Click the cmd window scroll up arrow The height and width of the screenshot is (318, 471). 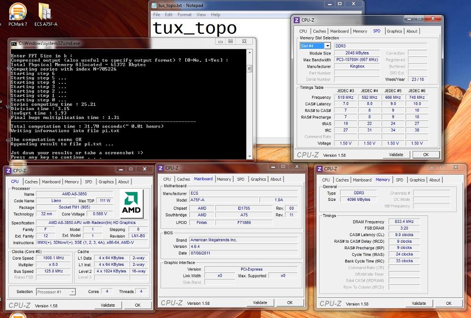pyautogui.click(x=249, y=53)
